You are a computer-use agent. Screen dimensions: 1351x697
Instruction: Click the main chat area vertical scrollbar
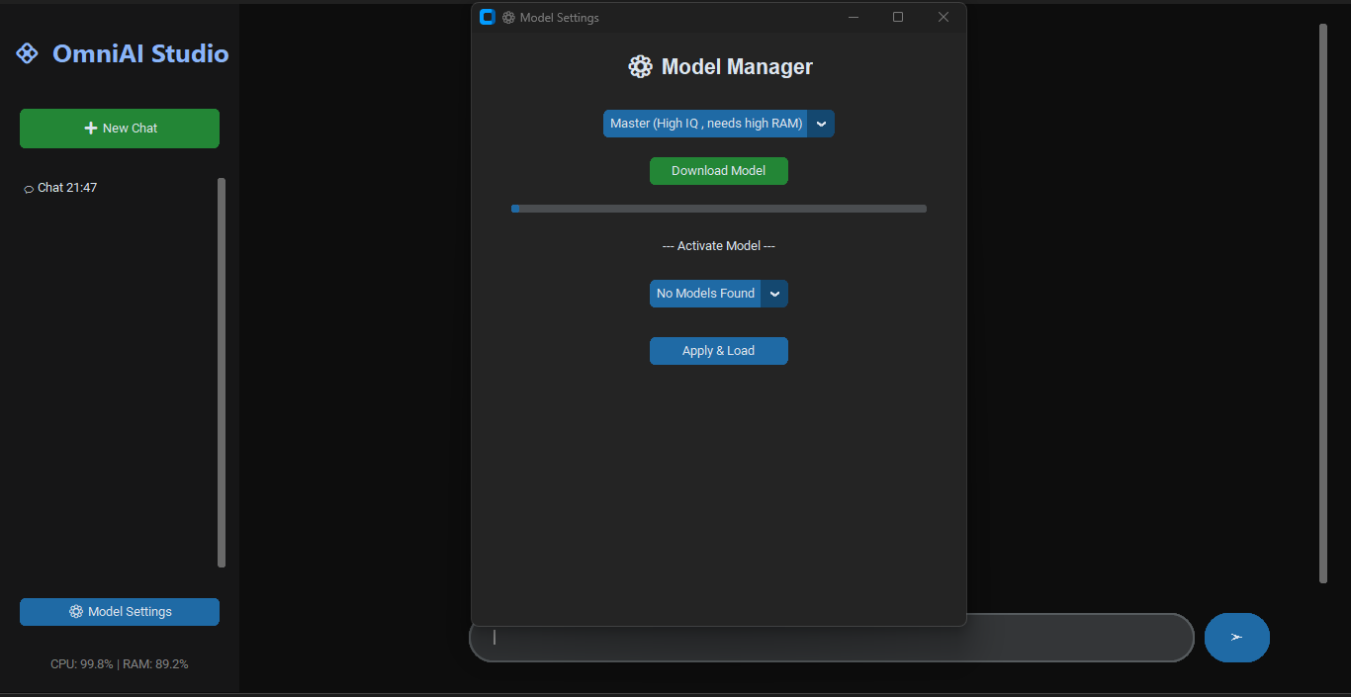pos(1323,304)
